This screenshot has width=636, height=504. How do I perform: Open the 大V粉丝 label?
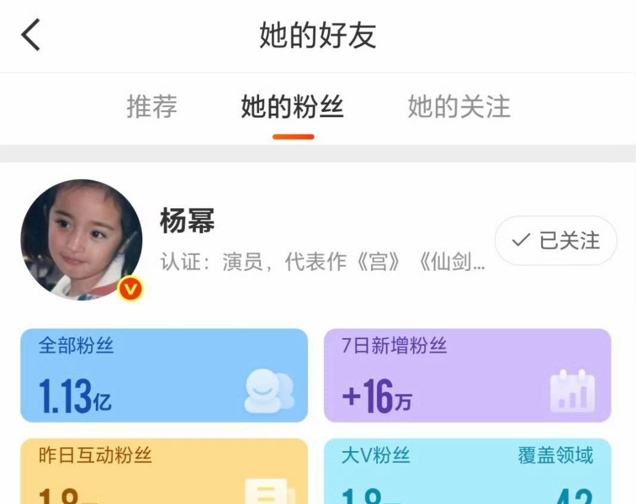click(376, 455)
